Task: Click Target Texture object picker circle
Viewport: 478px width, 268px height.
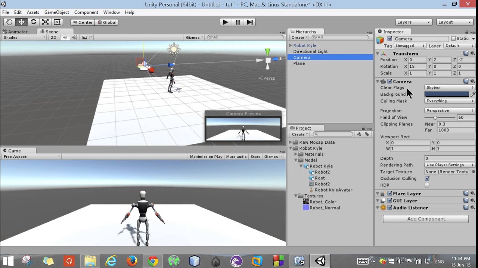Action: point(474,172)
